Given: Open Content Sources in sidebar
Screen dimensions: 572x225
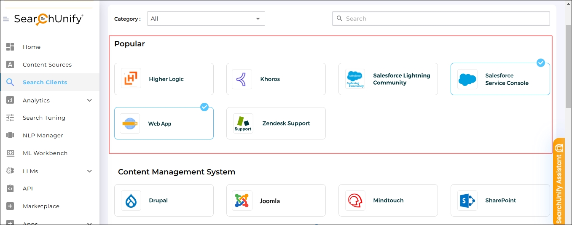Looking at the screenshot, I should pos(47,64).
